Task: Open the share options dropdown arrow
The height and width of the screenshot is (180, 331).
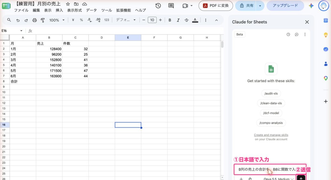Action: [x=260, y=6]
